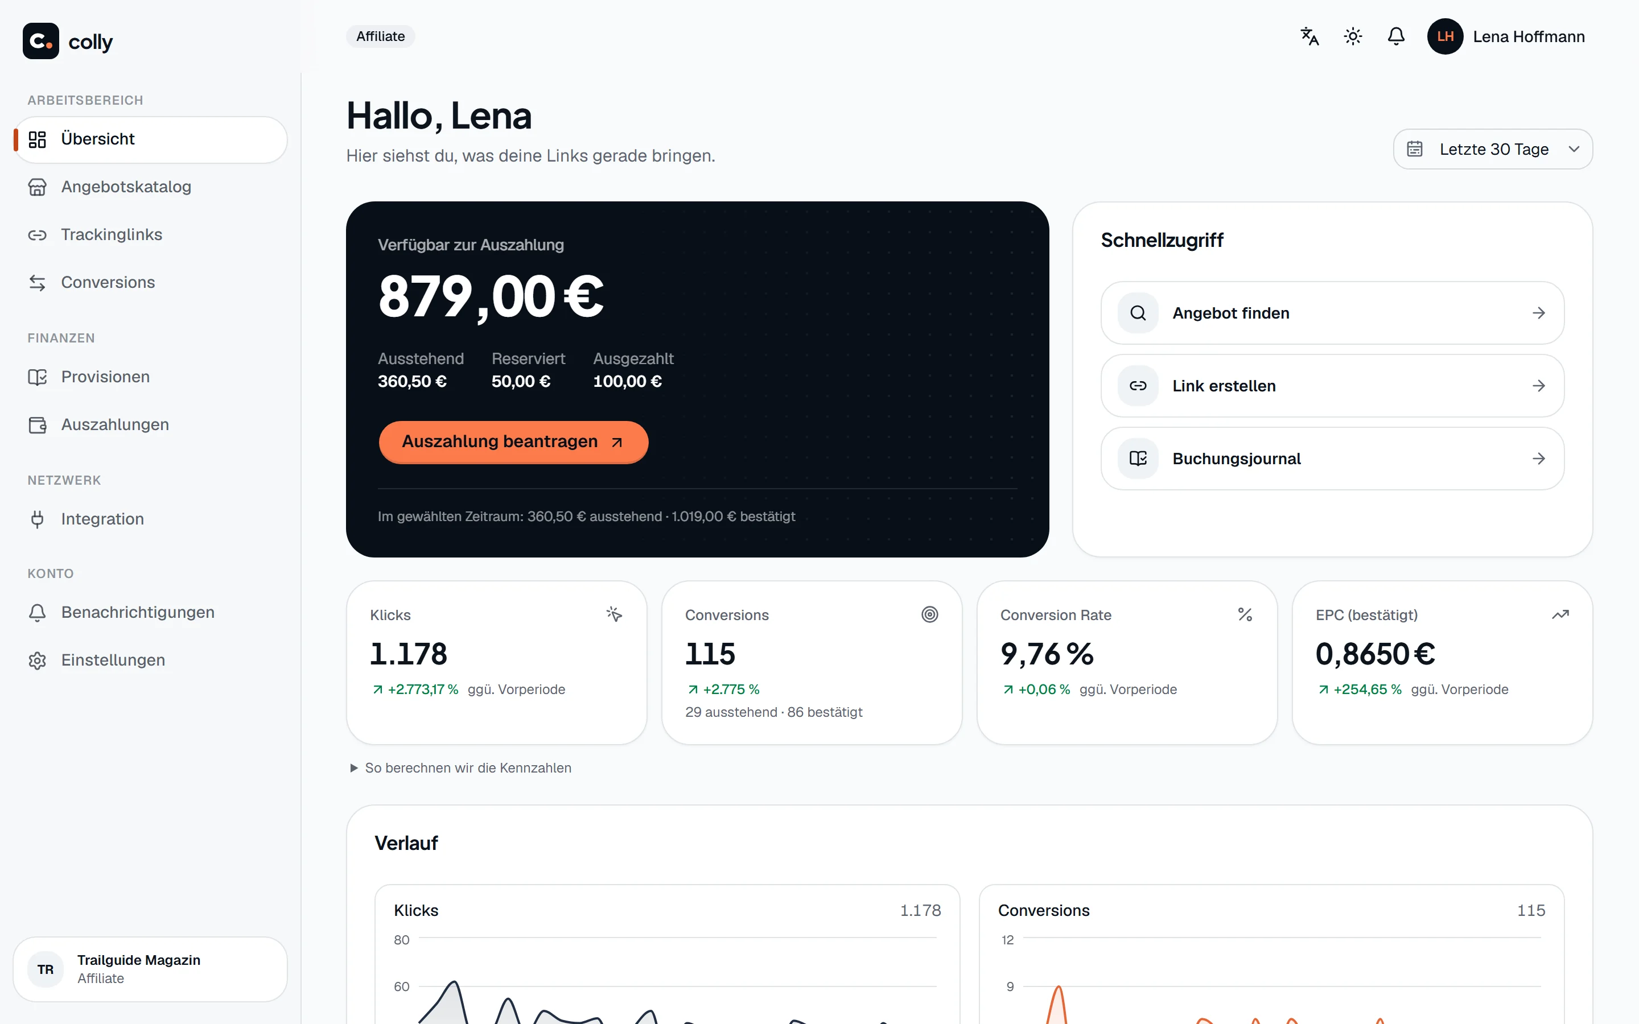
Task: Open Auszahlungen in sidebar
Action: pos(150,424)
